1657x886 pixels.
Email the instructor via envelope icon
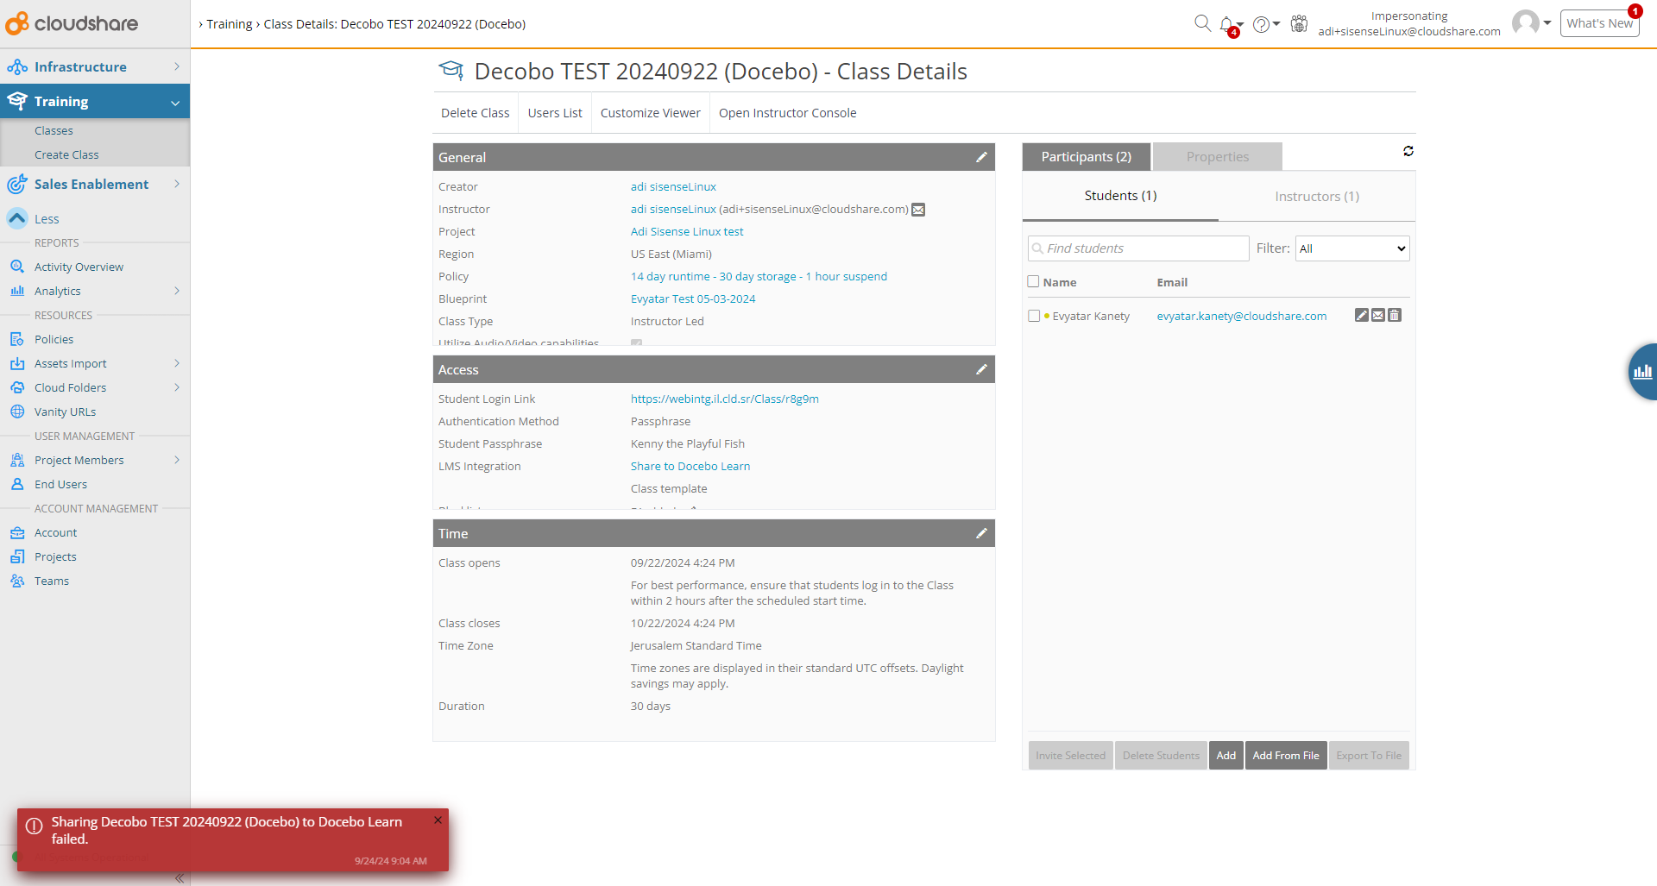pyautogui.click(x=918, y=210)
